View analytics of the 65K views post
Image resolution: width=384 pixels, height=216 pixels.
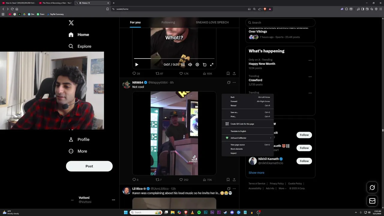[x=207, y=73]
